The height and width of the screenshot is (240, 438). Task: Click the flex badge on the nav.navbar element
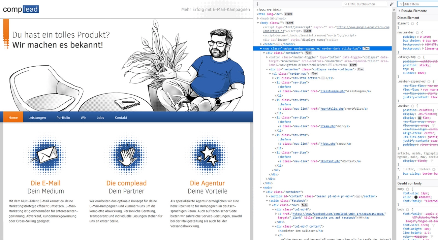pos(366,48)
